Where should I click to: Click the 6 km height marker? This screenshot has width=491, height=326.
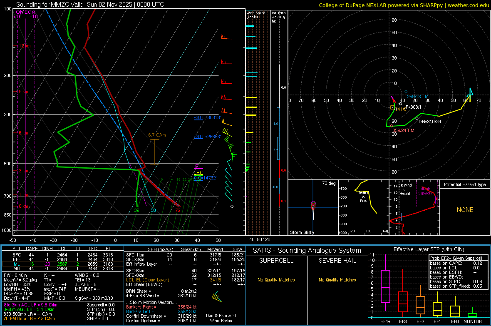(23, 133)
